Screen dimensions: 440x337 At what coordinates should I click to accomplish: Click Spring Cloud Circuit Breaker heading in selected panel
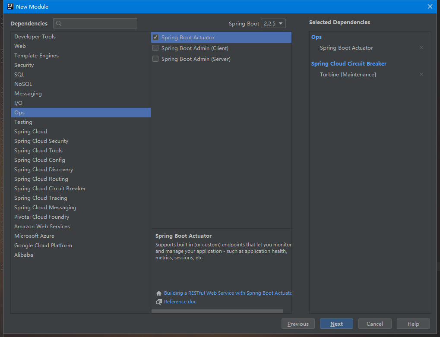[349, 63]
